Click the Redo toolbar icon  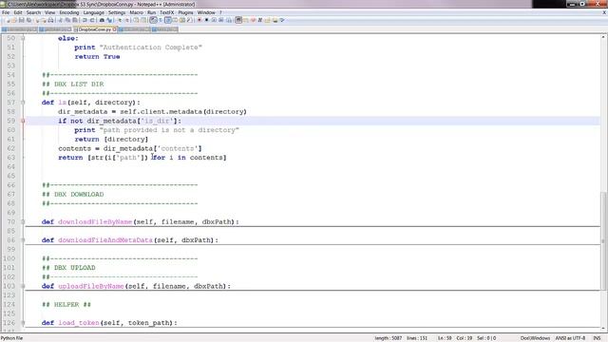92,20
